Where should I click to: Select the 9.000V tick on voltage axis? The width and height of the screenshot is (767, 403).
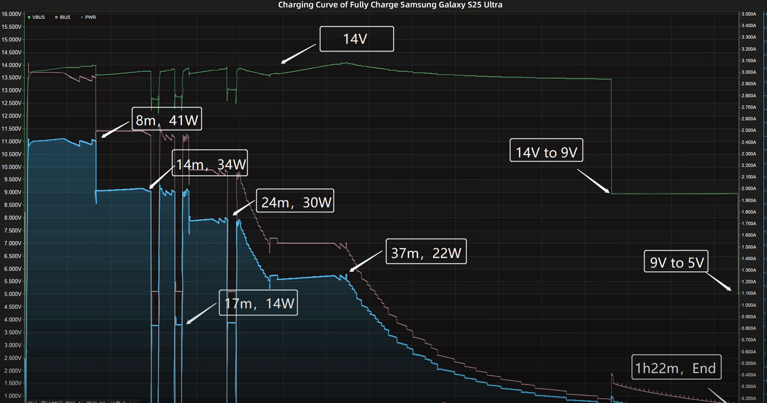[x=12, y=192]
